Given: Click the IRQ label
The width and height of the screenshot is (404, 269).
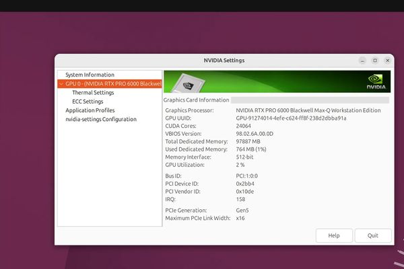Looking at the screenshot, I should [x=170, y=199].
